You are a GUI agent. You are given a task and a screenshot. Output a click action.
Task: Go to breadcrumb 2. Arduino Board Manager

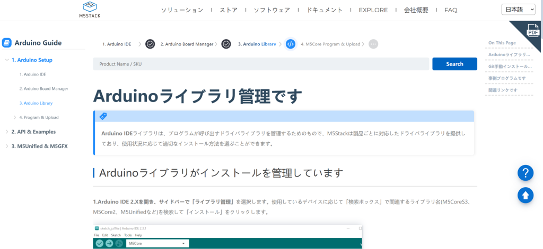click(x=187, y=44)
